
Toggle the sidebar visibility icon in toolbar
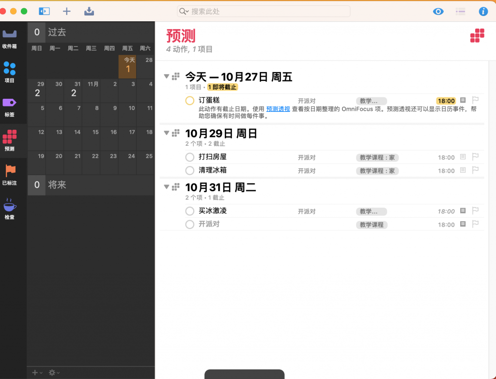click(x=44, y=11)
